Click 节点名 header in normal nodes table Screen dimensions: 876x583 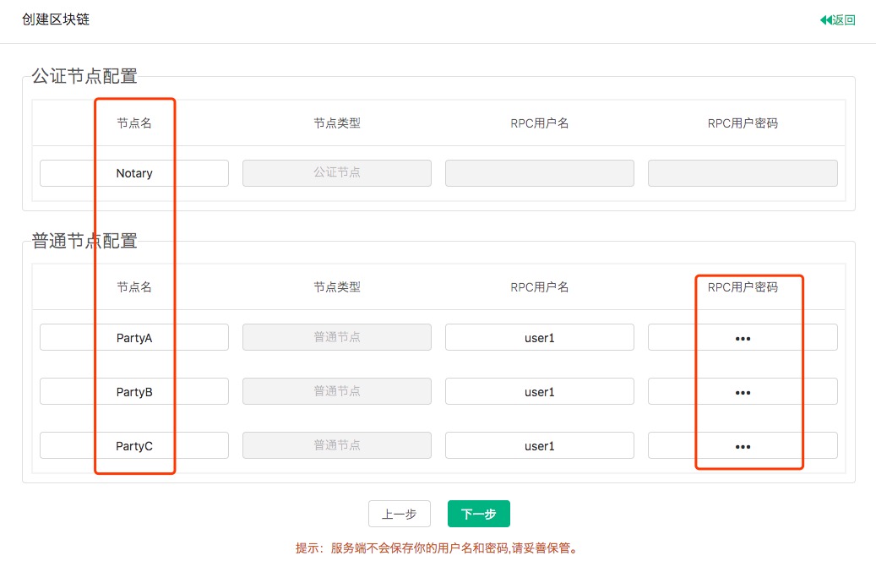tap(134, 287)
